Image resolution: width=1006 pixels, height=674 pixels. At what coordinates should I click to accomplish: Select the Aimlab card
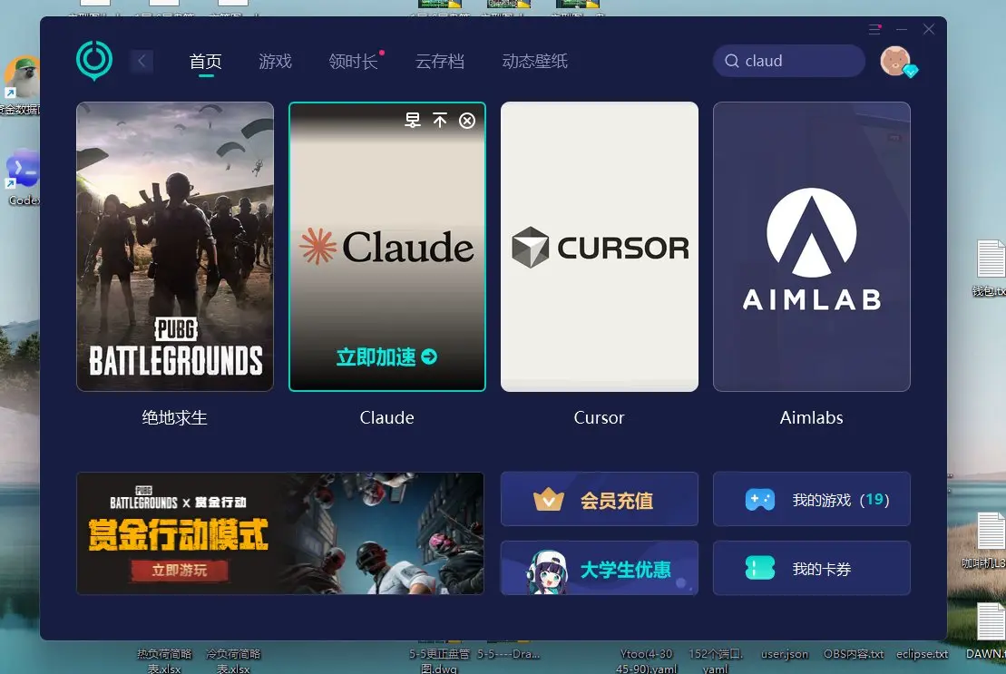[812, 246]
